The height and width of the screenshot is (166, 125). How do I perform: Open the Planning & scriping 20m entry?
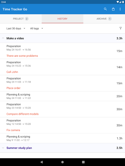click(62, 96)
